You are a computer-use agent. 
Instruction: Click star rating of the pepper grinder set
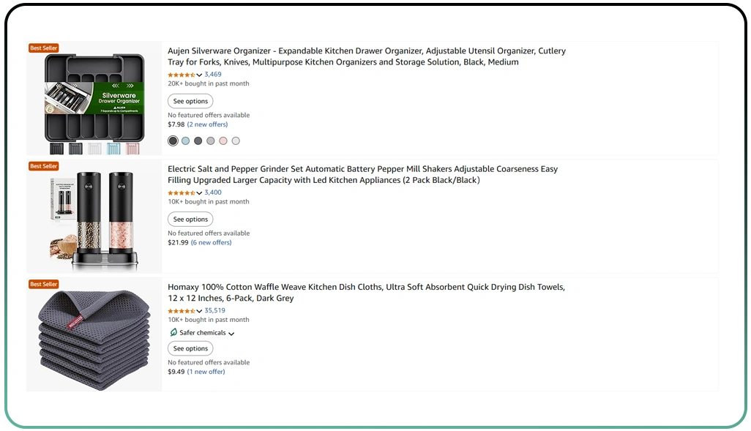(182, 192)
